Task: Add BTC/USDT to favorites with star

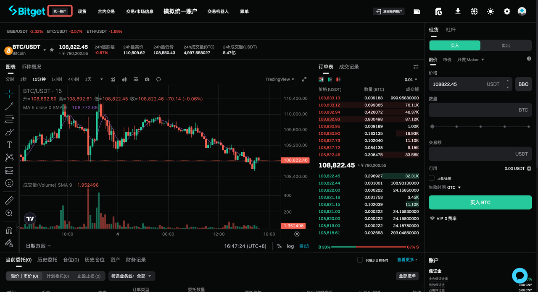Action: click(x=52, y=50)
